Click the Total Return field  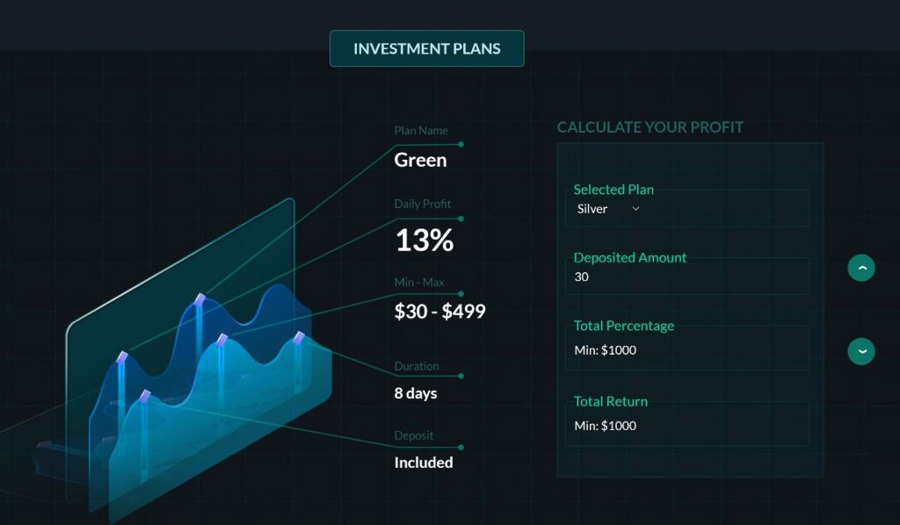[x=687, y=423]
